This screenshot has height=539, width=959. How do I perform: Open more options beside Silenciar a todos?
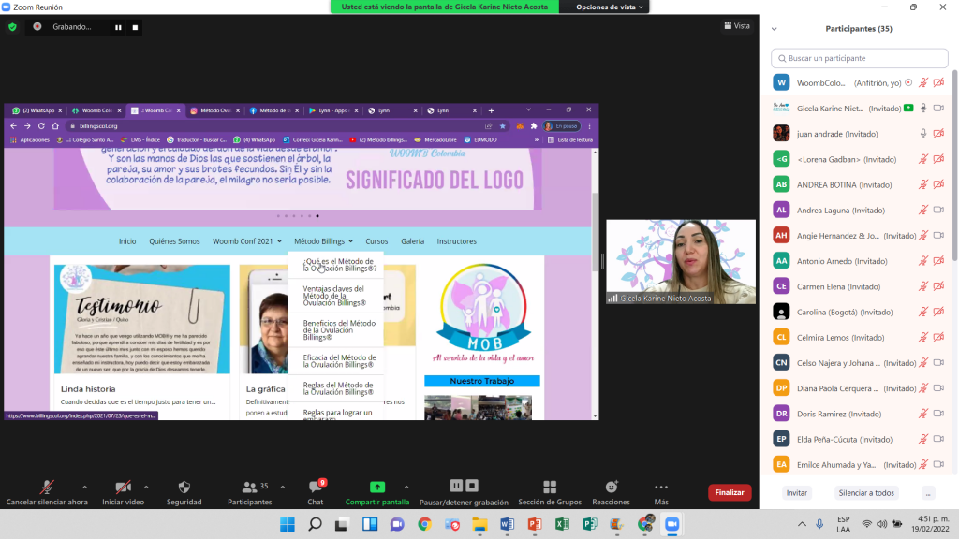[x=928, y=492]
